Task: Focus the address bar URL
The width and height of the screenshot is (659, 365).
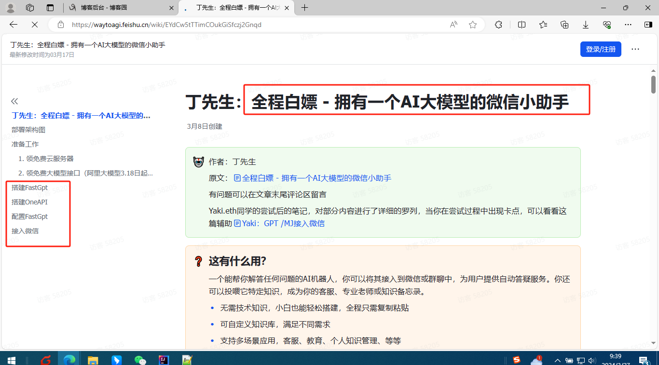Action: pos(166,25)
